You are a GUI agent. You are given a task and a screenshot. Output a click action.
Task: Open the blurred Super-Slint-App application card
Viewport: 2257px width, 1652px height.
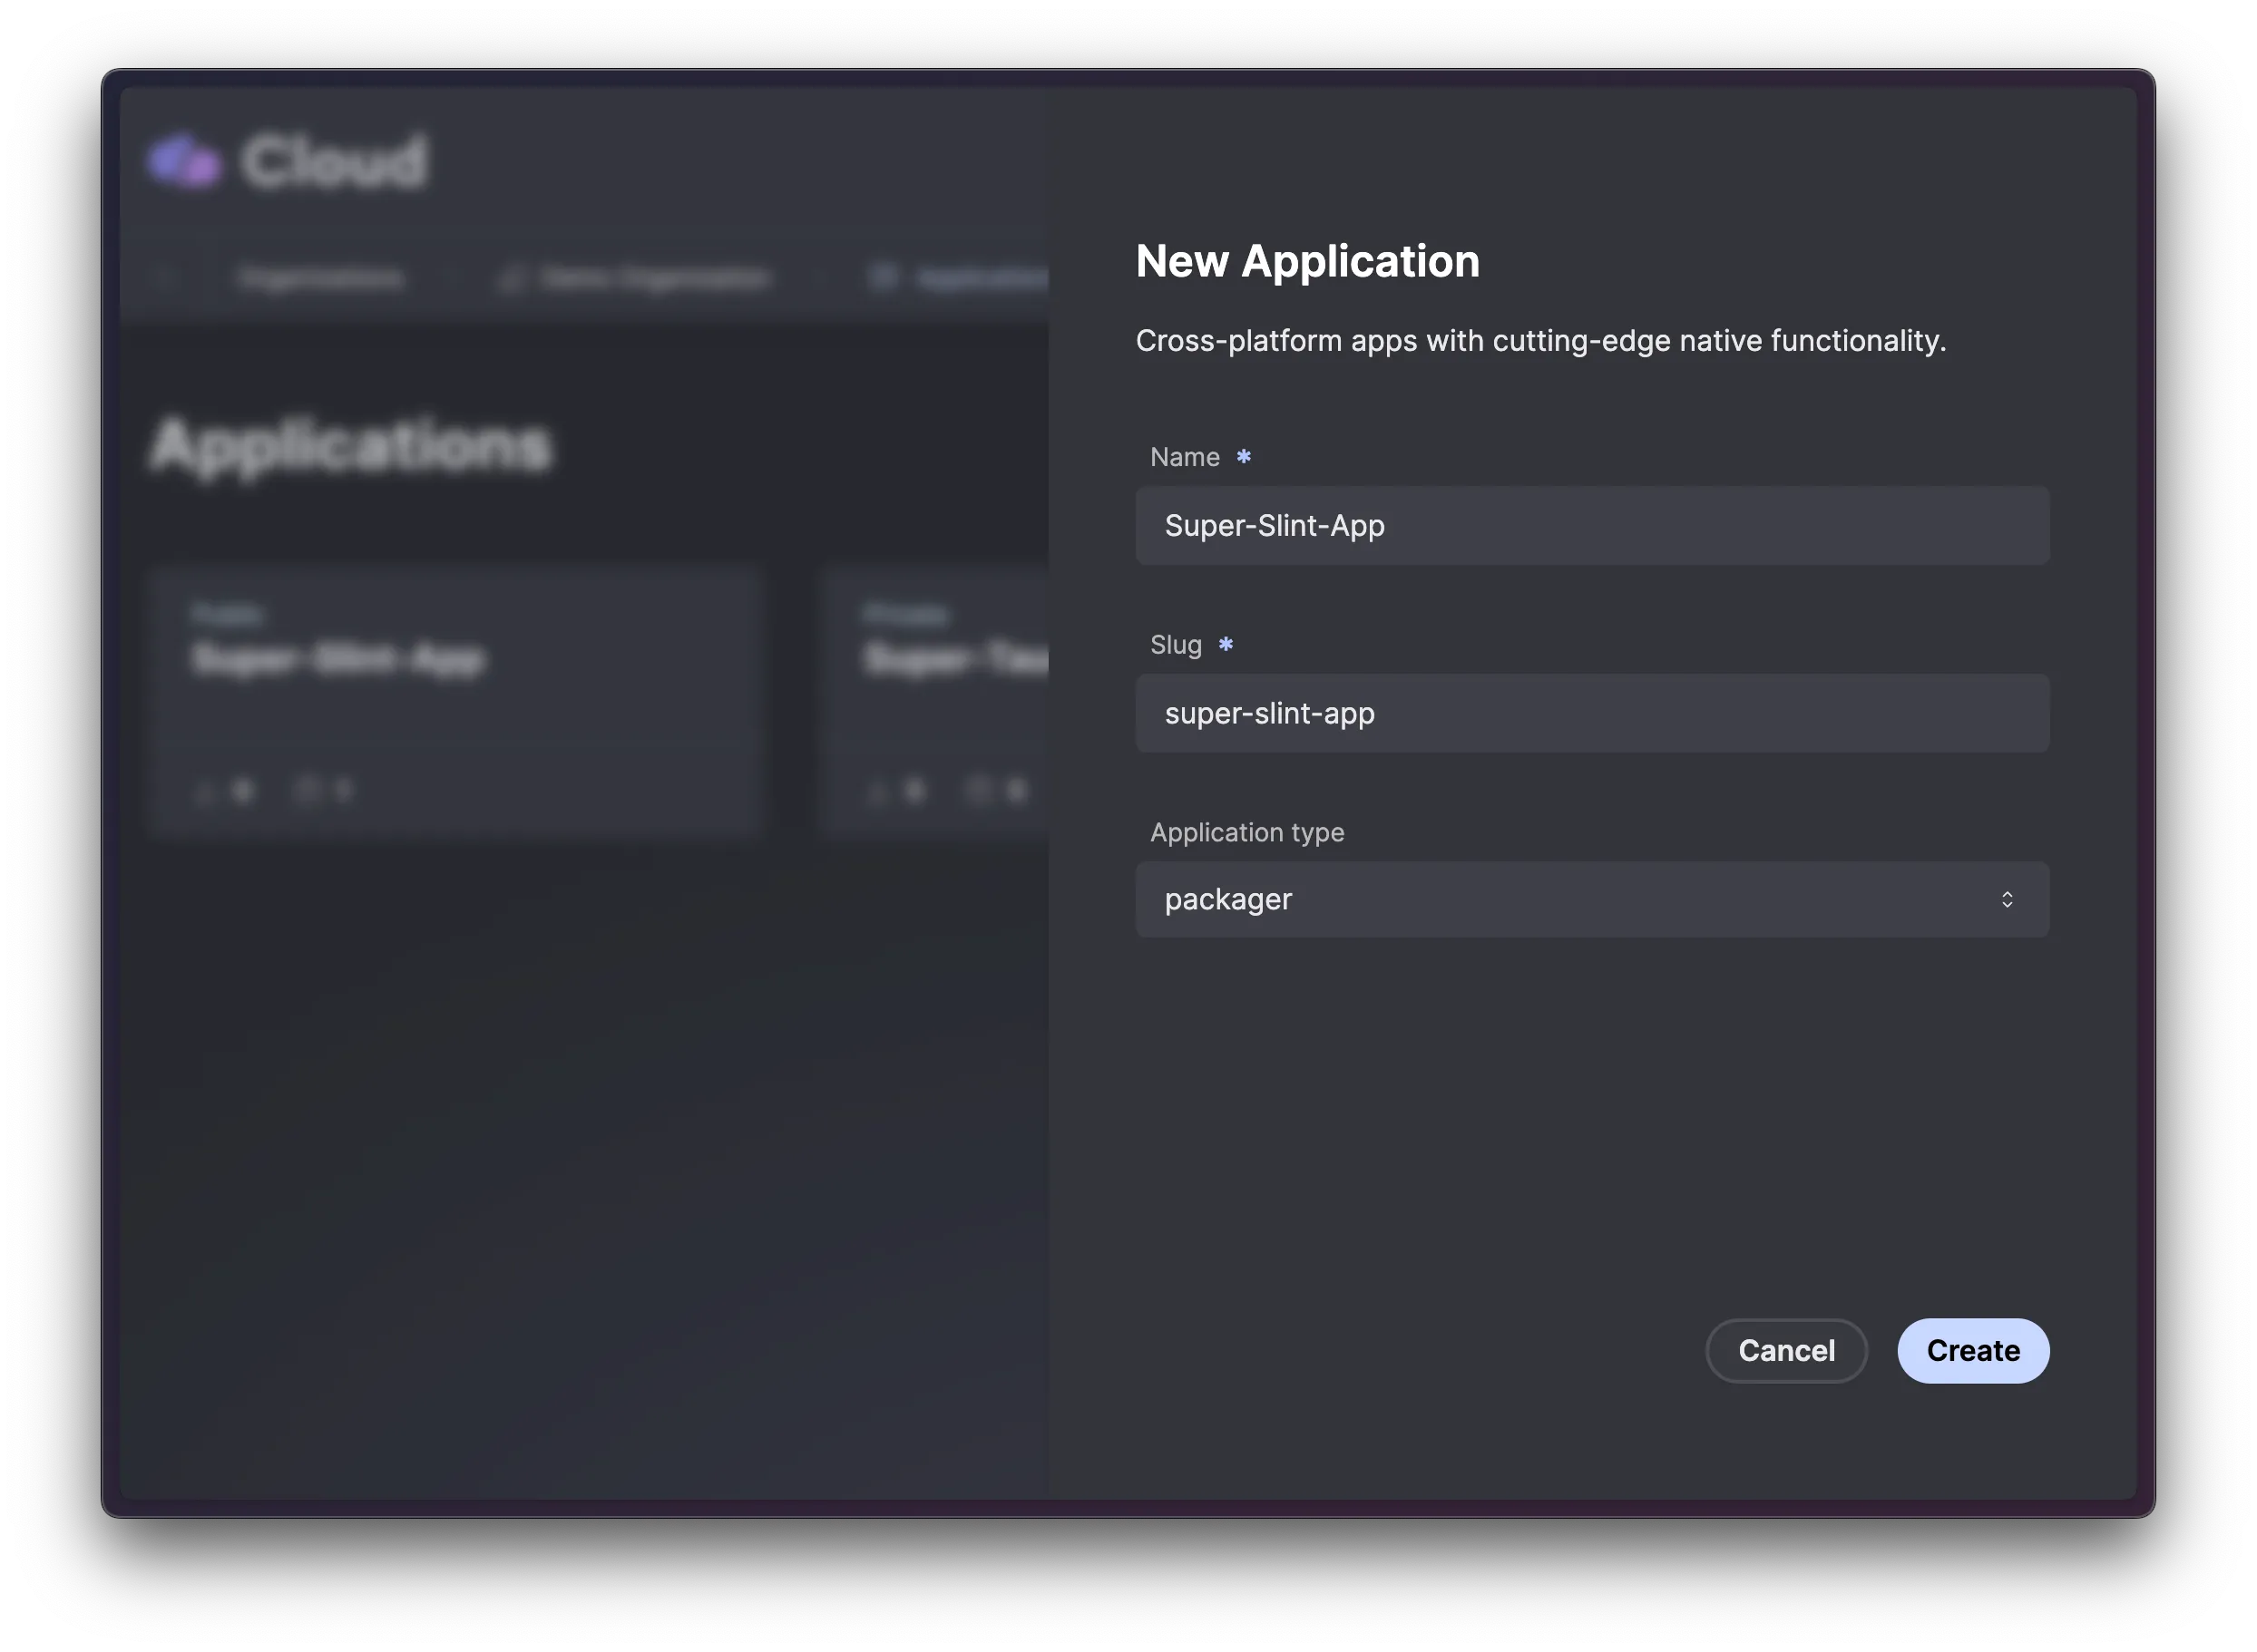coord(456,702)
